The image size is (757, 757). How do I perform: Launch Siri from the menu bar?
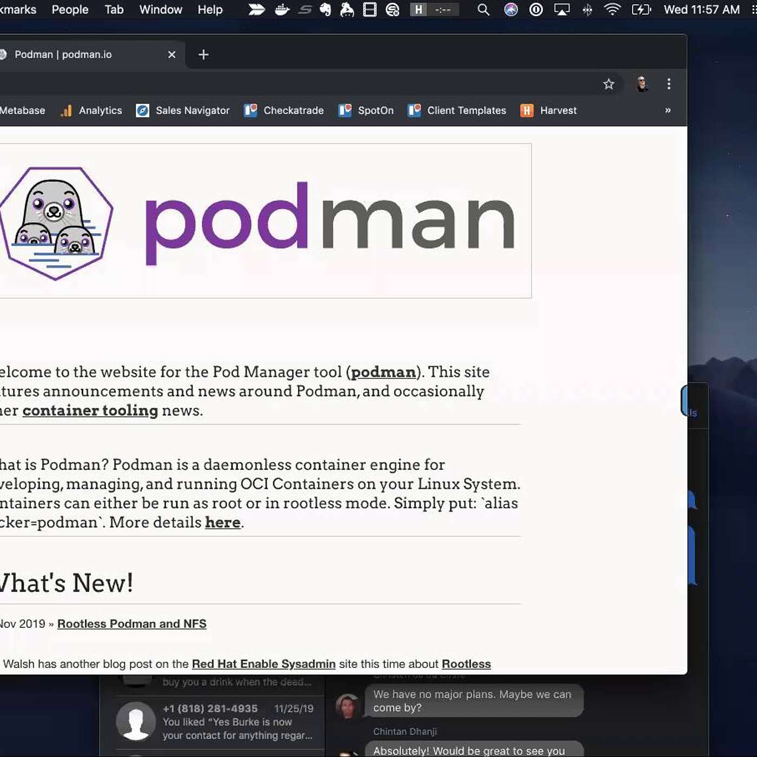click(510, 10)
